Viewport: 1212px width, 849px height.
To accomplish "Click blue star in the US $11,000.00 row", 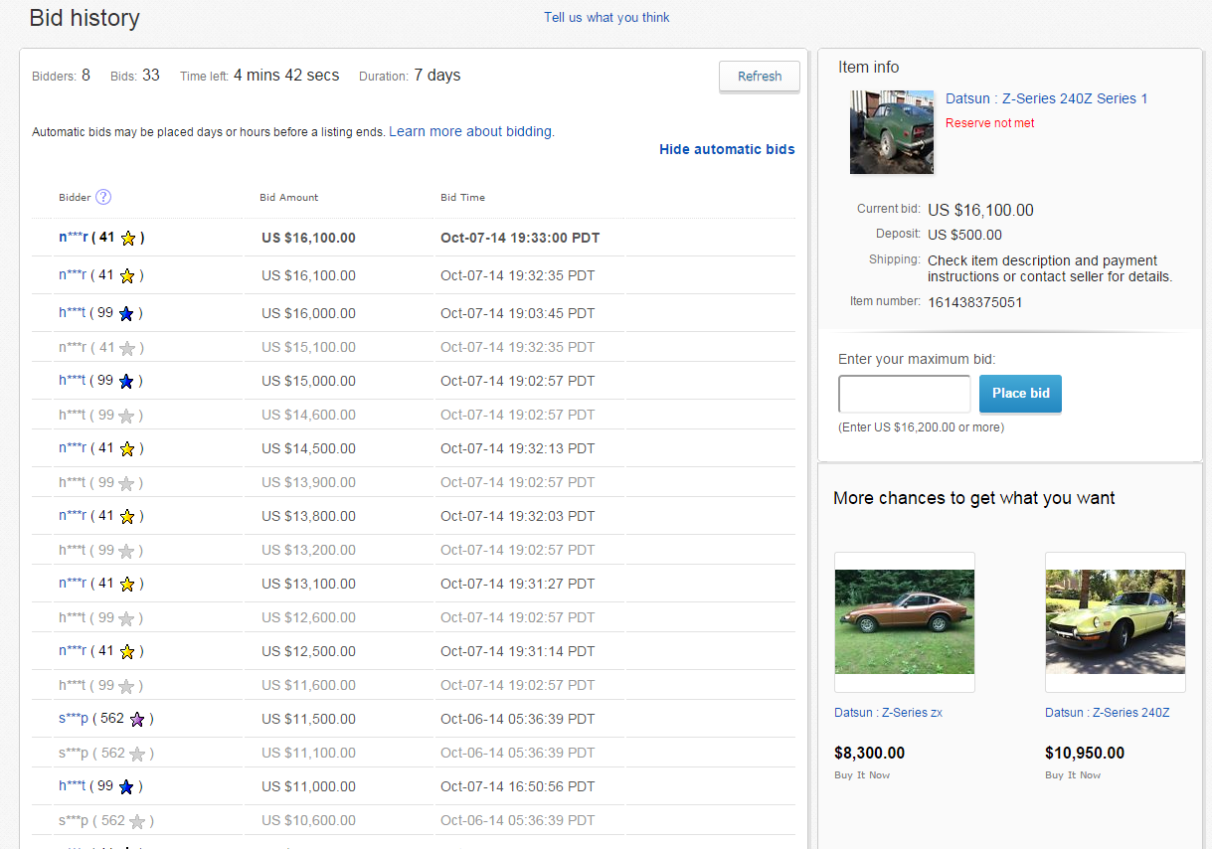I will click(126, 786).
